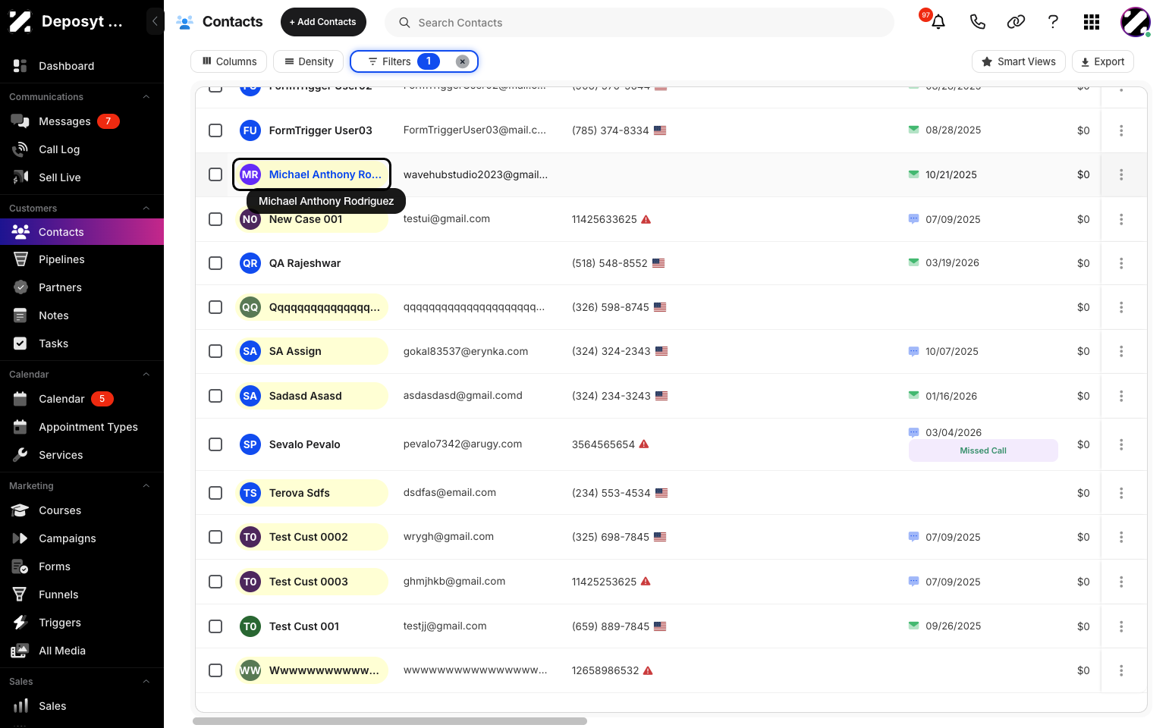
Task: Check the QA Rajeshwar row checkbox
Action: [215, 263]
